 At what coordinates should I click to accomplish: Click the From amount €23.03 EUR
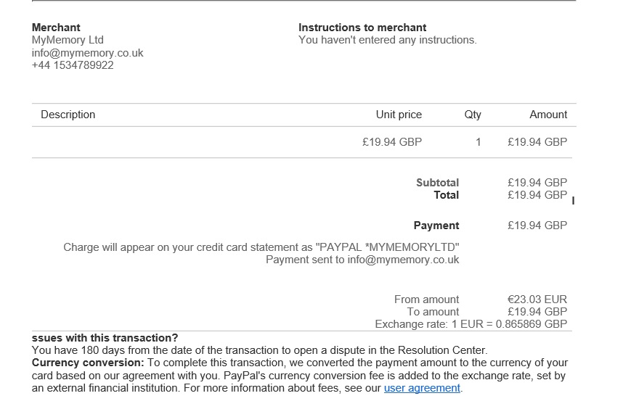pyautogui.click(x=537, y=299)
